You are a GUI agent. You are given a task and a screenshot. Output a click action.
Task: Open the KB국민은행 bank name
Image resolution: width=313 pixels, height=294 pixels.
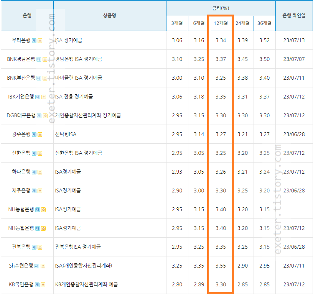point(21,284)
